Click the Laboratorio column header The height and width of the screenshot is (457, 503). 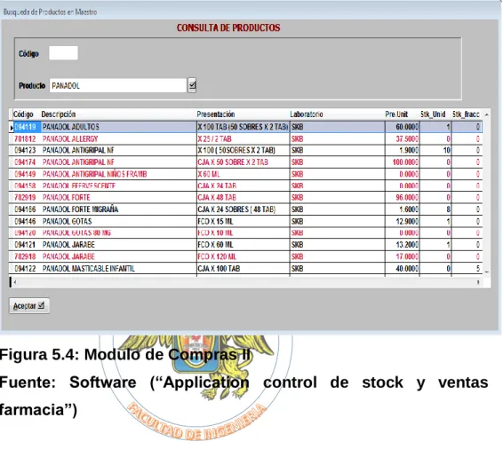pyautogui.click(x=307, y=114)
